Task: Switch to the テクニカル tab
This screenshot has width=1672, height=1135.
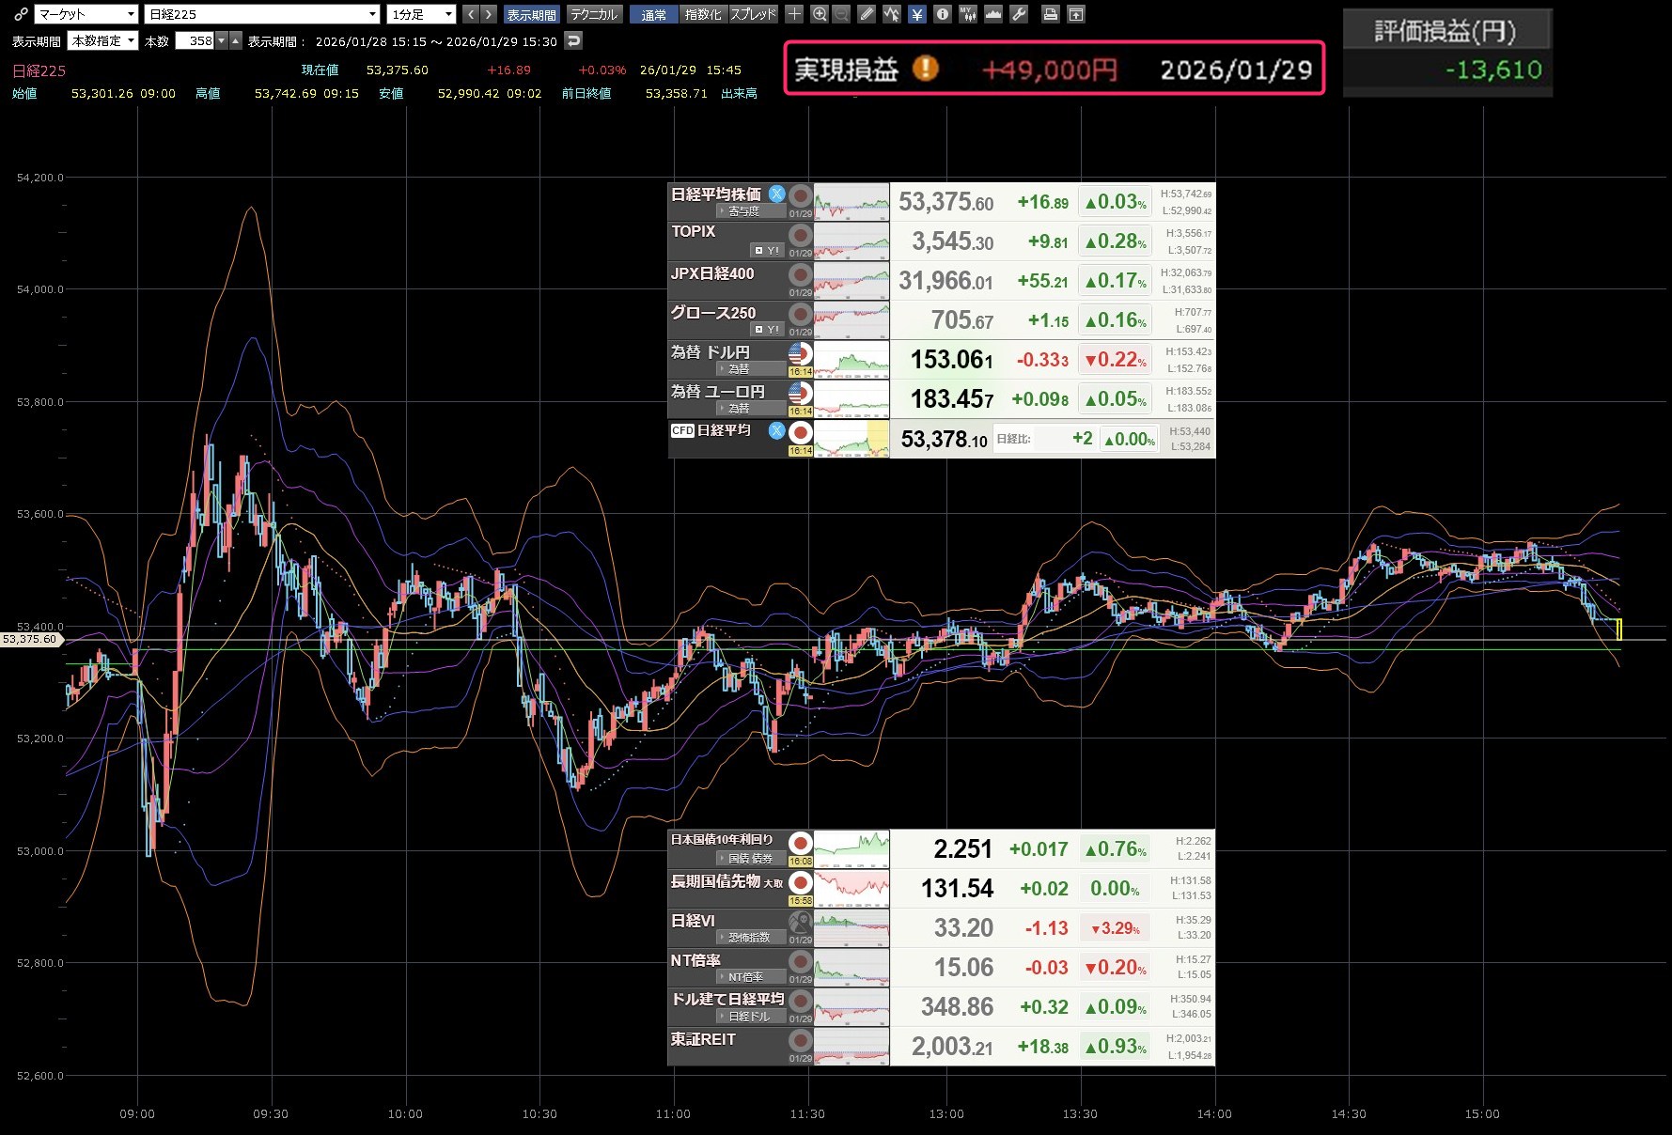Action: 594,14
